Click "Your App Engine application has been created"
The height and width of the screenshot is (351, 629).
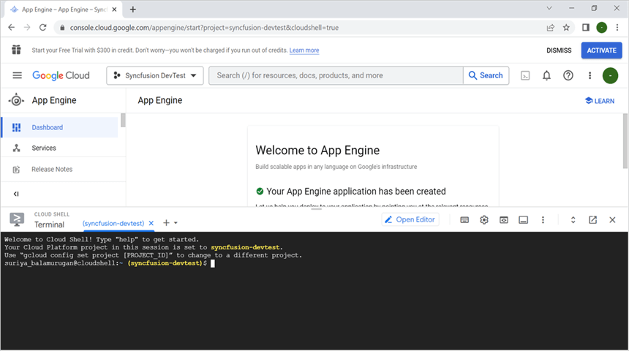(355, 192)
